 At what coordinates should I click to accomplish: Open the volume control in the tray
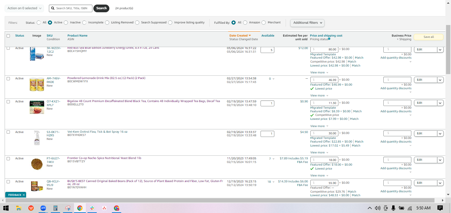(377, 208)
